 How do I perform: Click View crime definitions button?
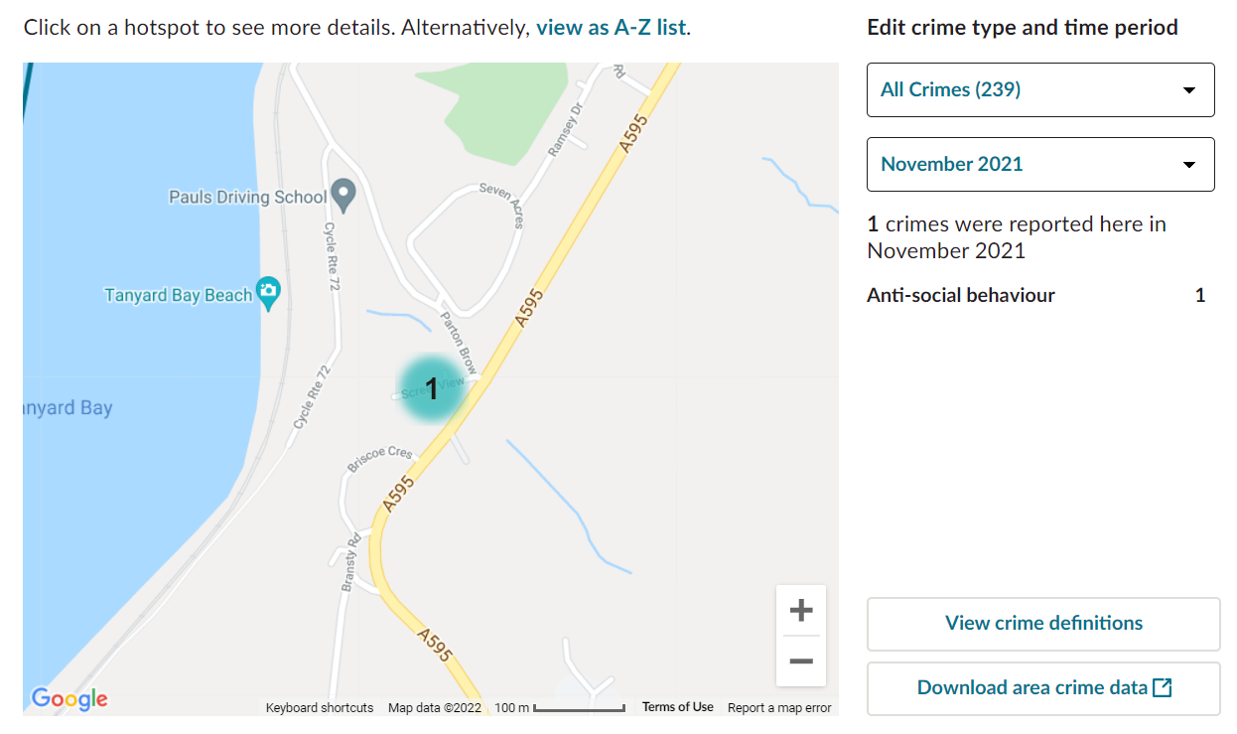[x=1043, y=624]
